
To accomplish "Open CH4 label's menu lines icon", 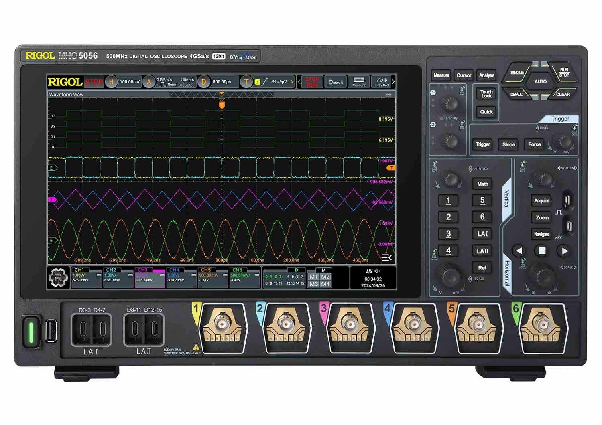I will pos(193,275).
